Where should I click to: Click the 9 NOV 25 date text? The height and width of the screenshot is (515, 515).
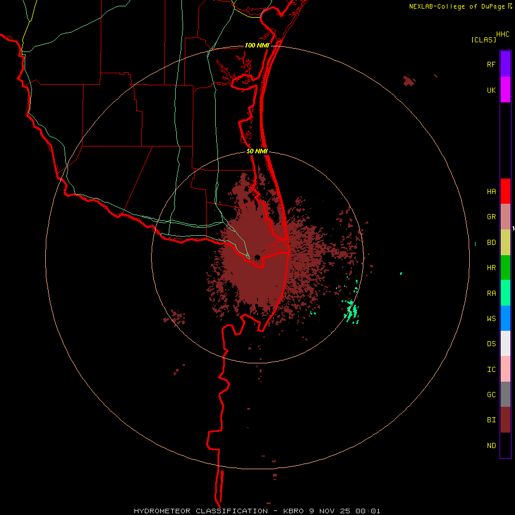pyautogui.click(x=330, y=511)
